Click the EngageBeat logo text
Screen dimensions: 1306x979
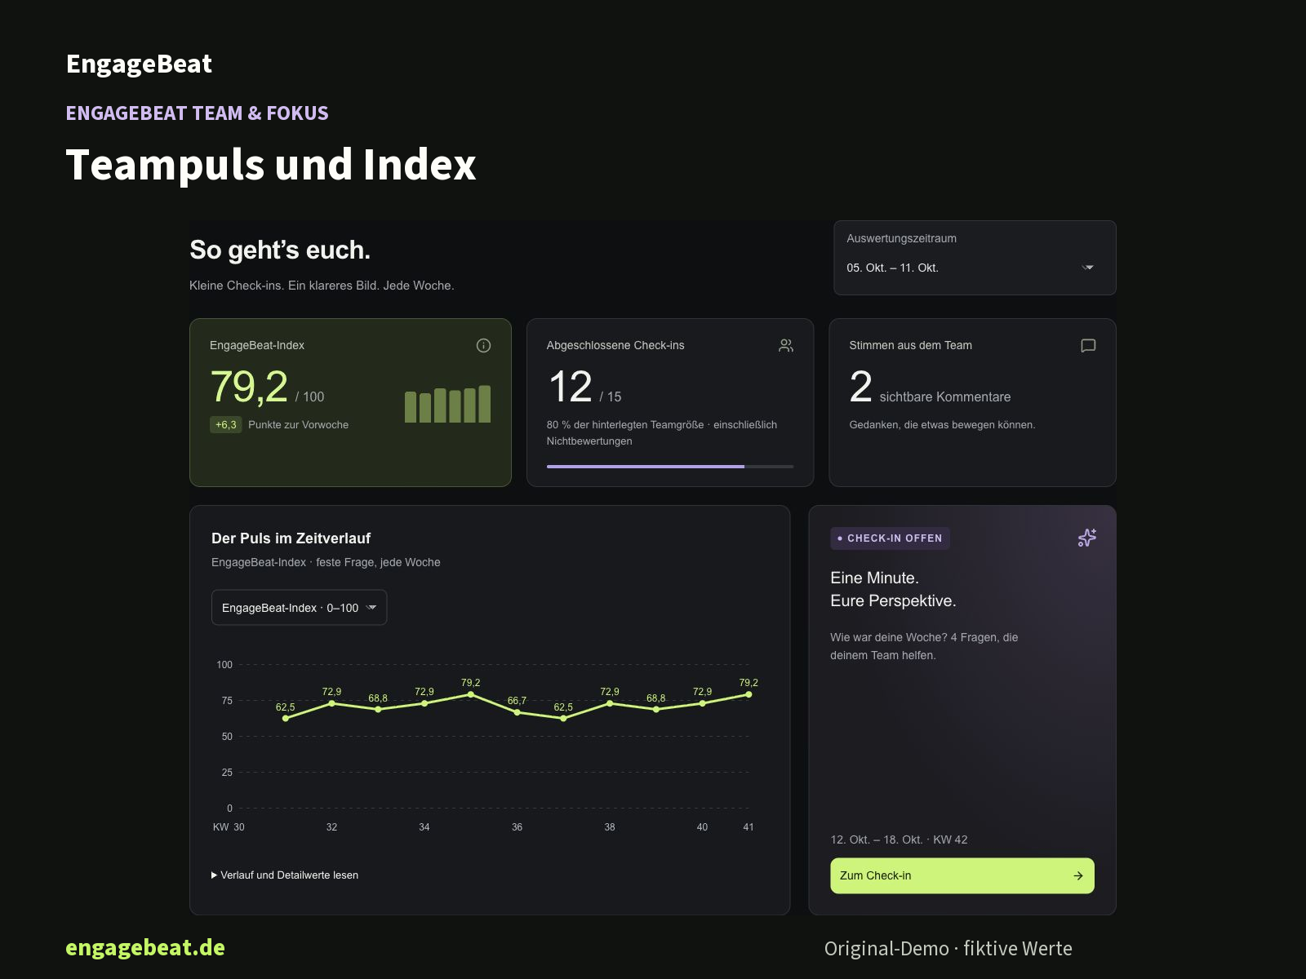click(139, 64)
